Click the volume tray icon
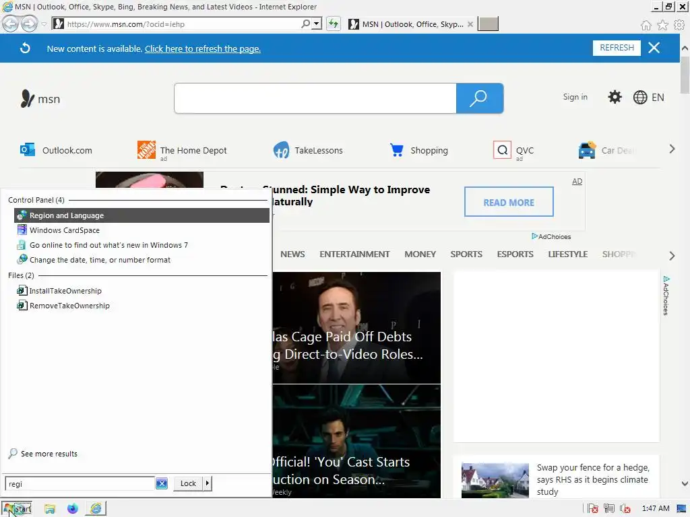690x517 pixels. 625,509
